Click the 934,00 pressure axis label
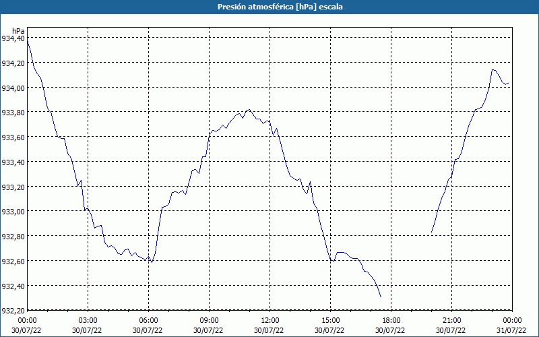 tap(13, 88)
